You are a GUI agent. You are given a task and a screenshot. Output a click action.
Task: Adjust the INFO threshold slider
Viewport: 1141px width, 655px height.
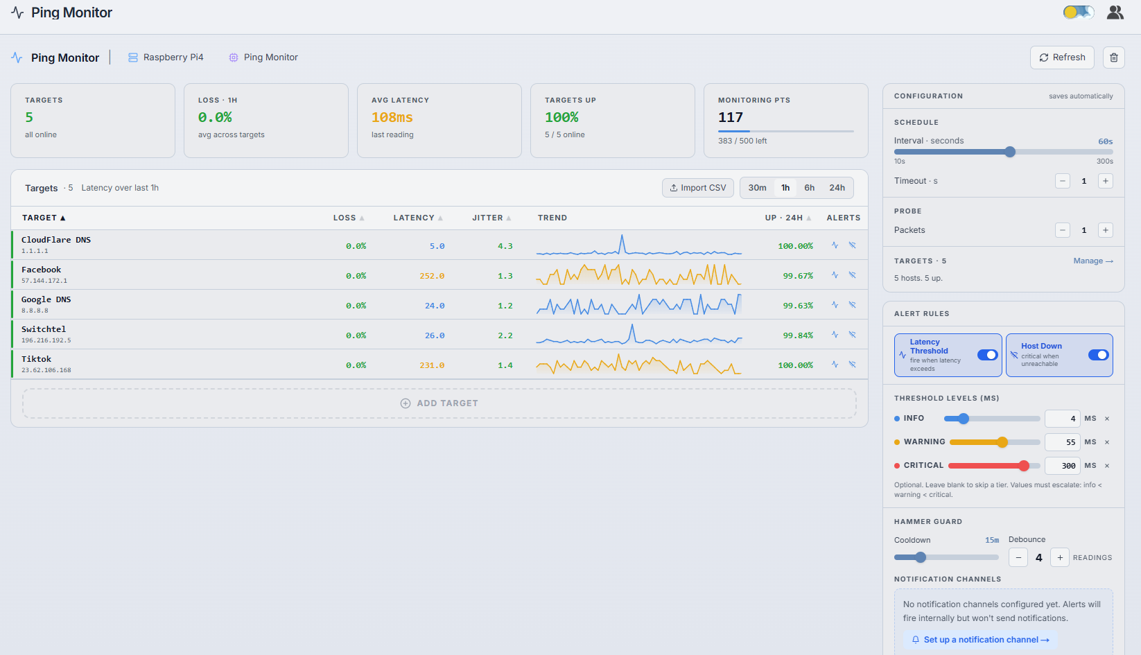click(x=992, y=419)
